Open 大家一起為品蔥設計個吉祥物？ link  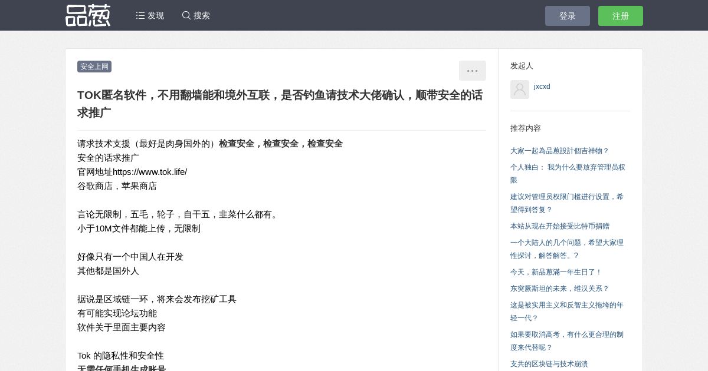(x=559, y=151)
